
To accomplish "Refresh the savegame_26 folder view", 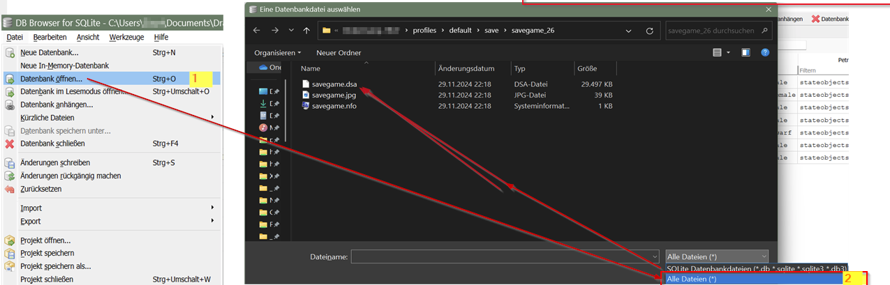I will point(650,31).
